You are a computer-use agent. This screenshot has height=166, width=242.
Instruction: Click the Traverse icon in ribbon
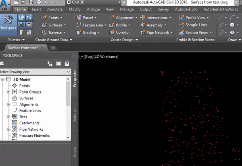coord(44,32)
